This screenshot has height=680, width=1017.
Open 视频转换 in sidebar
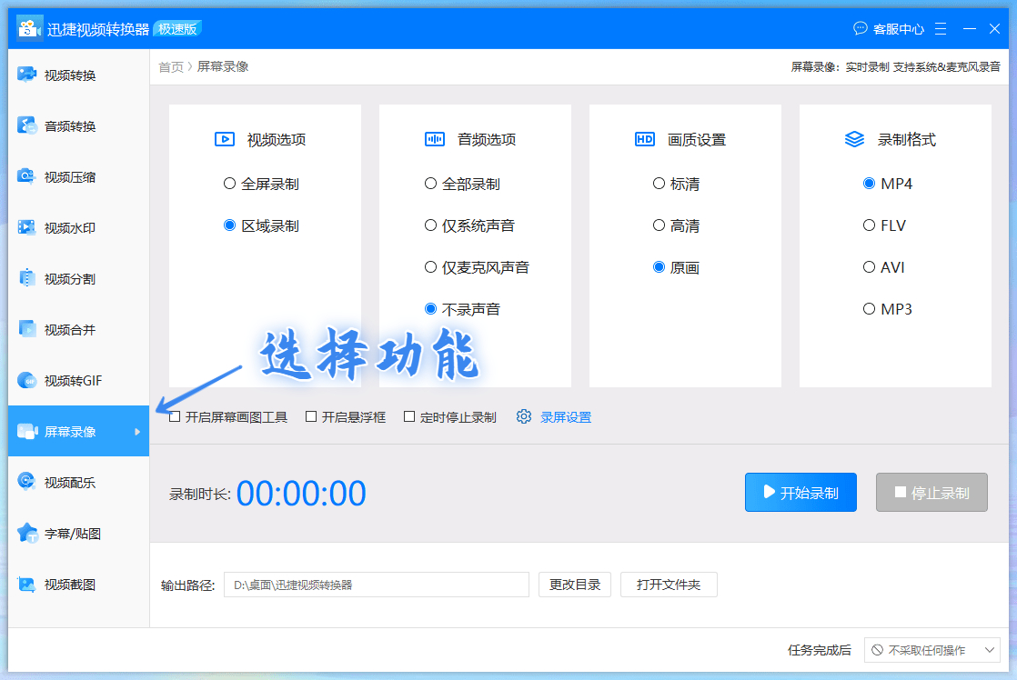point(78,75)
